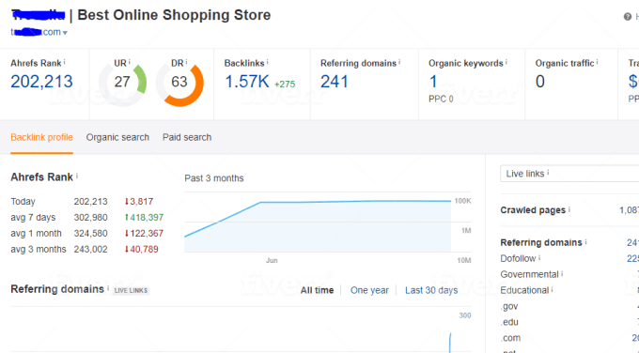Click the info icon beside UR

pyautogui.click(x=129, y=62)
